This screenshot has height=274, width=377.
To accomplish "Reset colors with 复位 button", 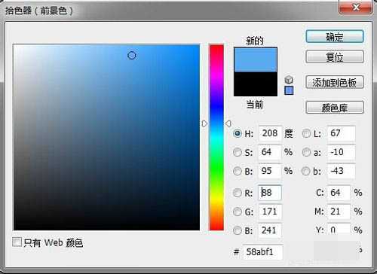I will tap(335, 56).
